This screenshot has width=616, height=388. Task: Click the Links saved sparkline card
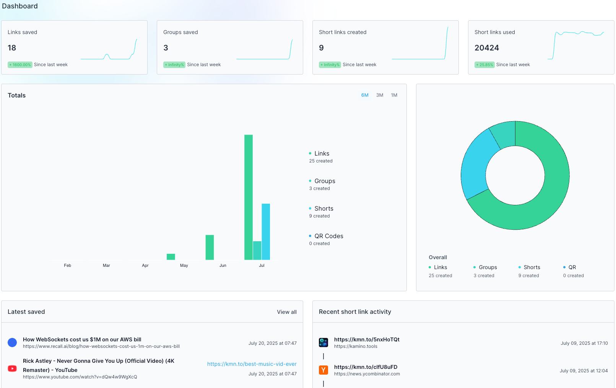[x=74, y=47]
